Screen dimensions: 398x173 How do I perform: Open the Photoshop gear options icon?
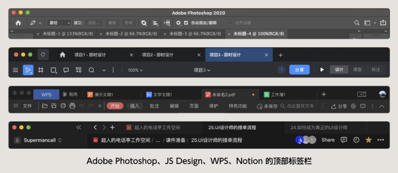coord(178,23)
